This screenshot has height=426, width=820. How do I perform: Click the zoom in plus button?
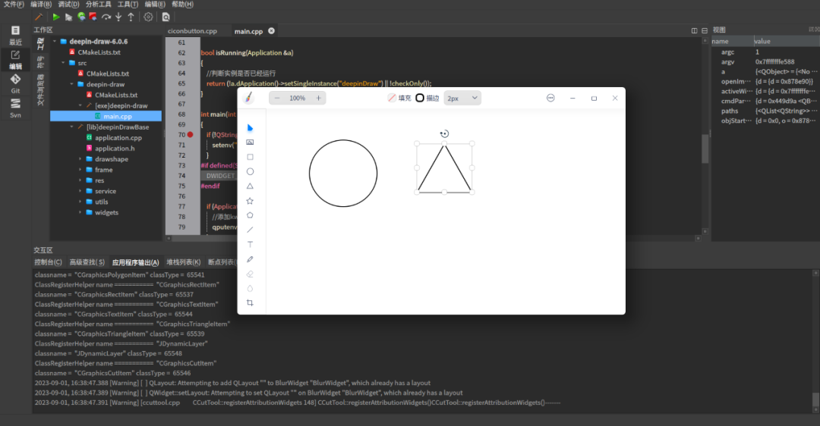pyautogui.click(x=319, y=98)
